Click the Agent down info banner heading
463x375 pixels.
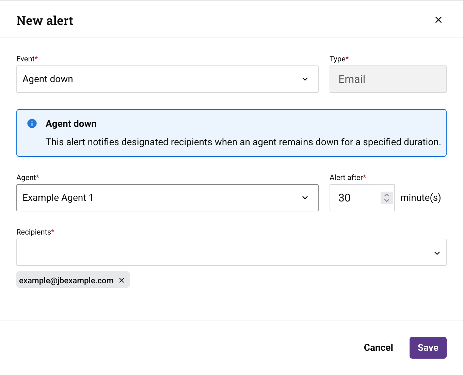(x=71, y=123)
